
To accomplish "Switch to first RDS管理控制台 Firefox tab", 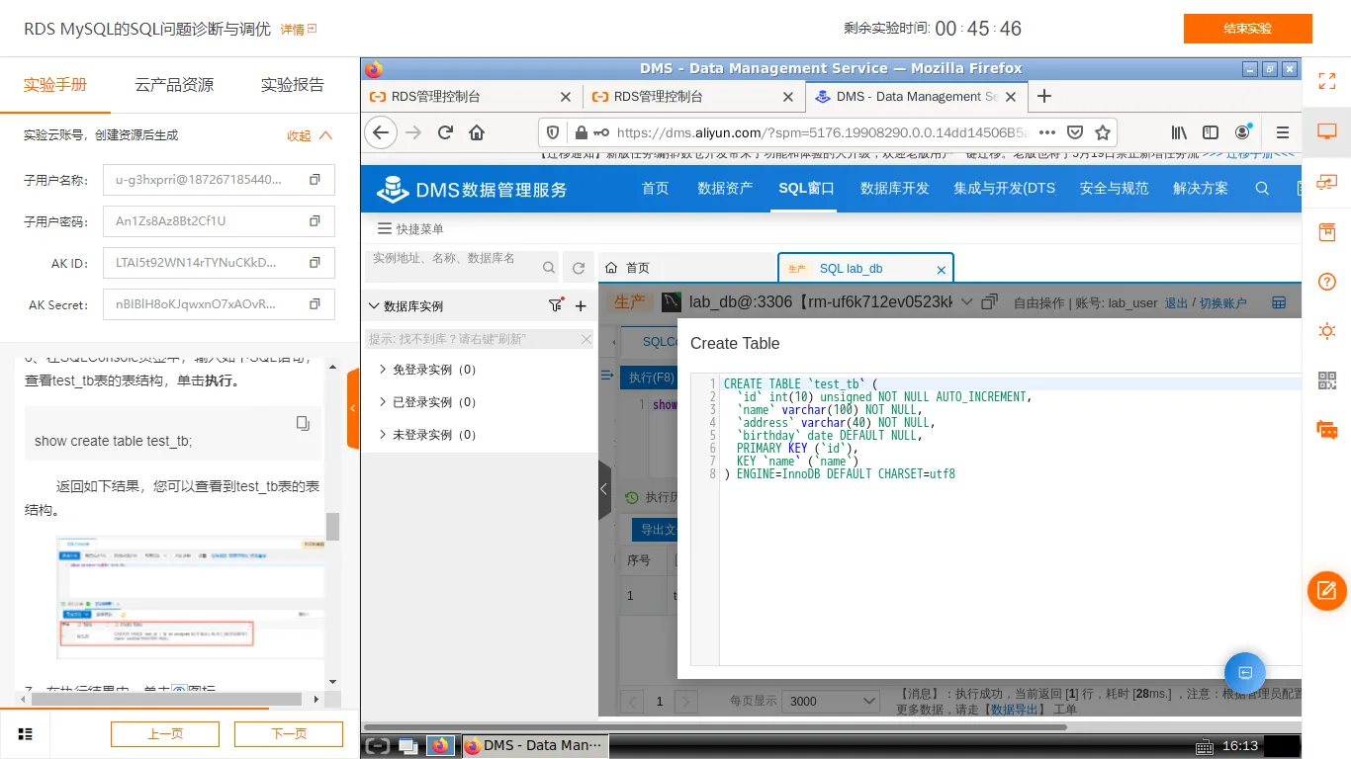I will click(x=471, y=96).
